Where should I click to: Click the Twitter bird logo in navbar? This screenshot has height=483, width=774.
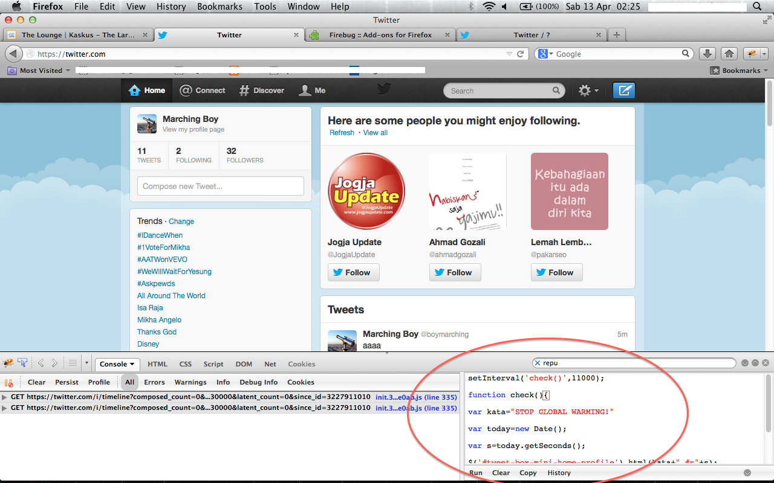point(384,89)
